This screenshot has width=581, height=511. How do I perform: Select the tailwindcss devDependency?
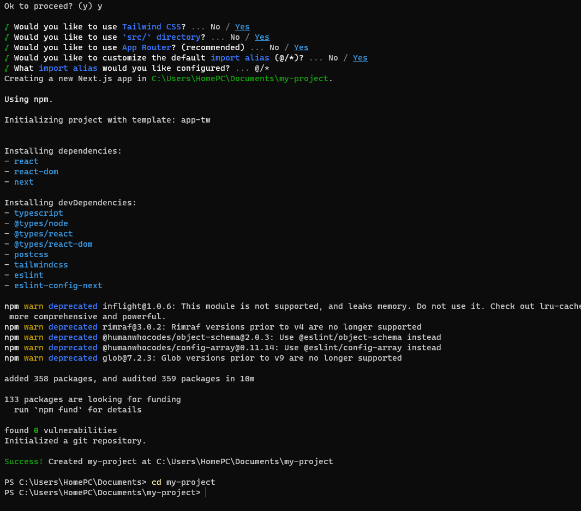[41, 264]
